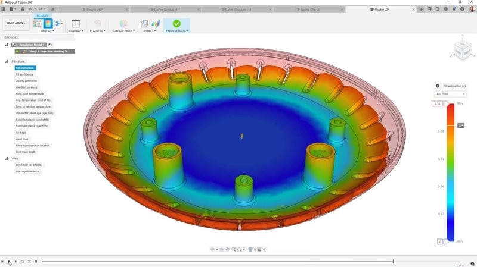Screen dimensions: 477x267
Task: Open the Fill time dropdown
Action: click(450, 94)
